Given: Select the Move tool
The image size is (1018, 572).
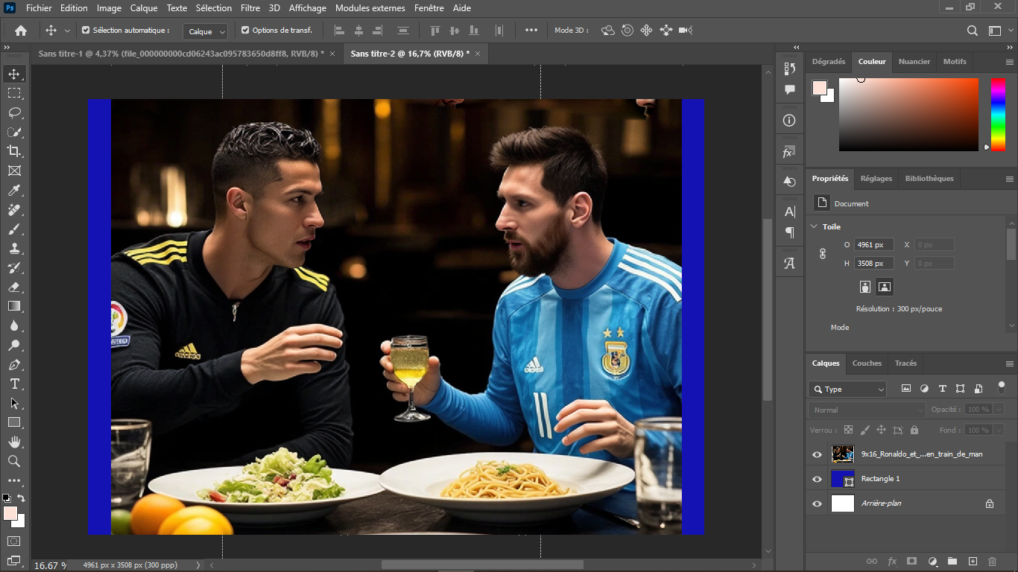Looking at the screenshot, I should coord(13,74).
